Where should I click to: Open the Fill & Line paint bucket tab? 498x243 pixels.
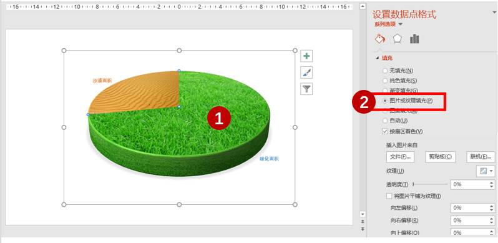pyautogui.click(x=380, y=39)
